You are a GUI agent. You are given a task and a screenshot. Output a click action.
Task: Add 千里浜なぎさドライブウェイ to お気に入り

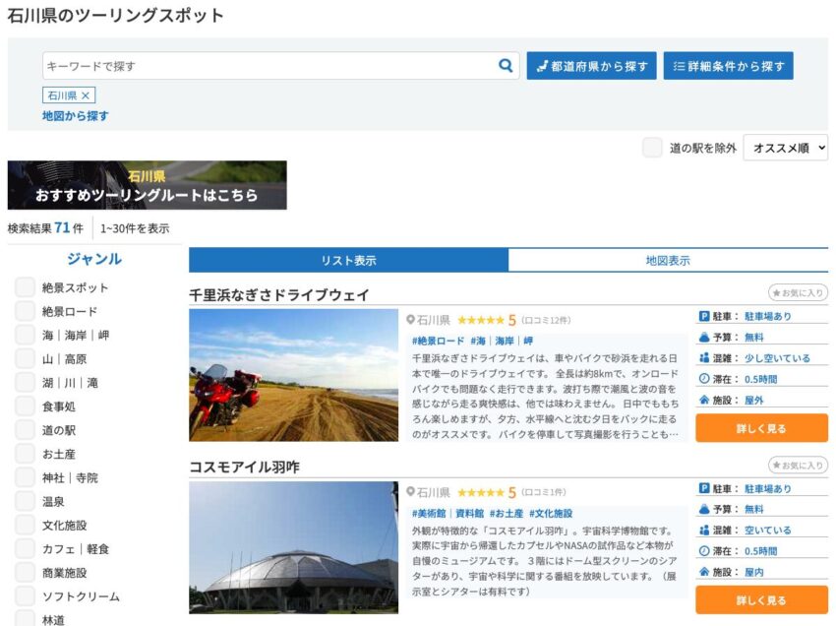799,293
